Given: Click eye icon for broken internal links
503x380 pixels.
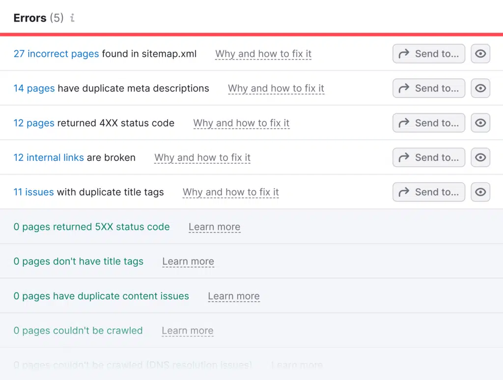Looking at the screenshot, I should coord(480,157).
